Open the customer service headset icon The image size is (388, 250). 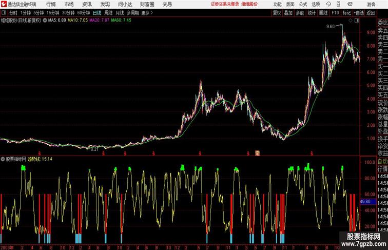328,4
